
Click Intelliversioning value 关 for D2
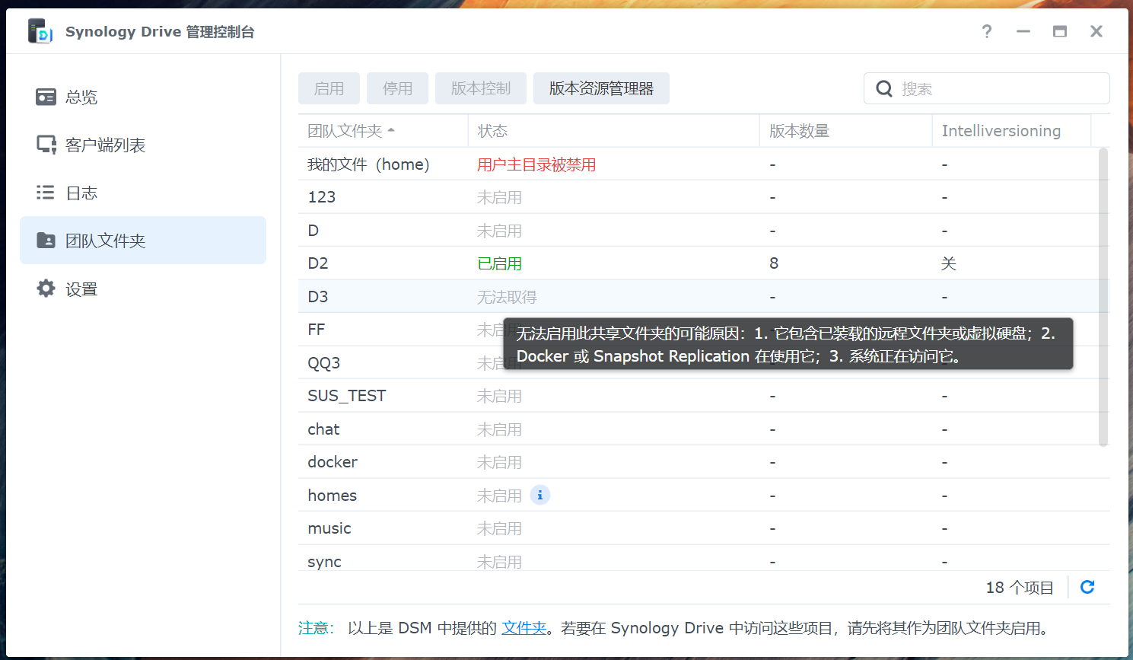point(948,263)
